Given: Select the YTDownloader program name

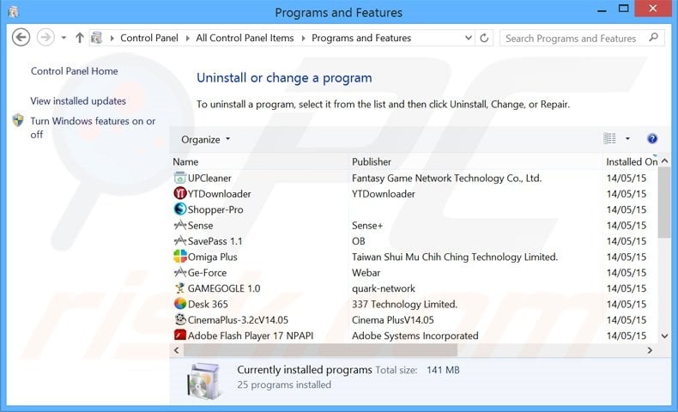Looking at the screenshot, I should coord(219,194).
